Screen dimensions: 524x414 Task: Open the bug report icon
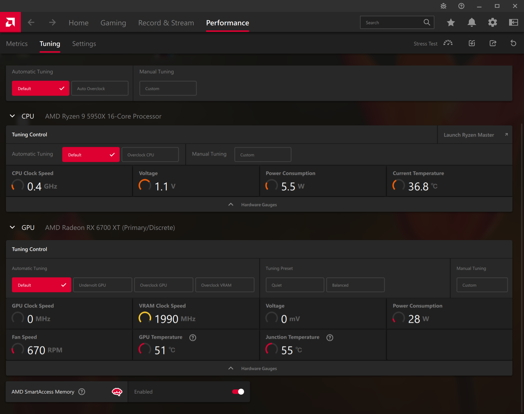[443, 6]
